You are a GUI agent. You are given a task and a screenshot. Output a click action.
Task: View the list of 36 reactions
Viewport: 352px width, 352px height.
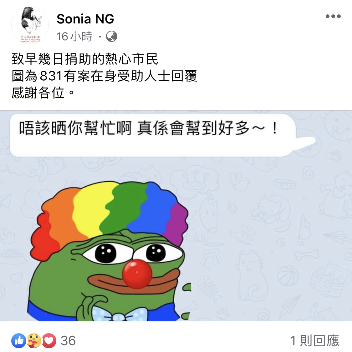coord(68,341)
